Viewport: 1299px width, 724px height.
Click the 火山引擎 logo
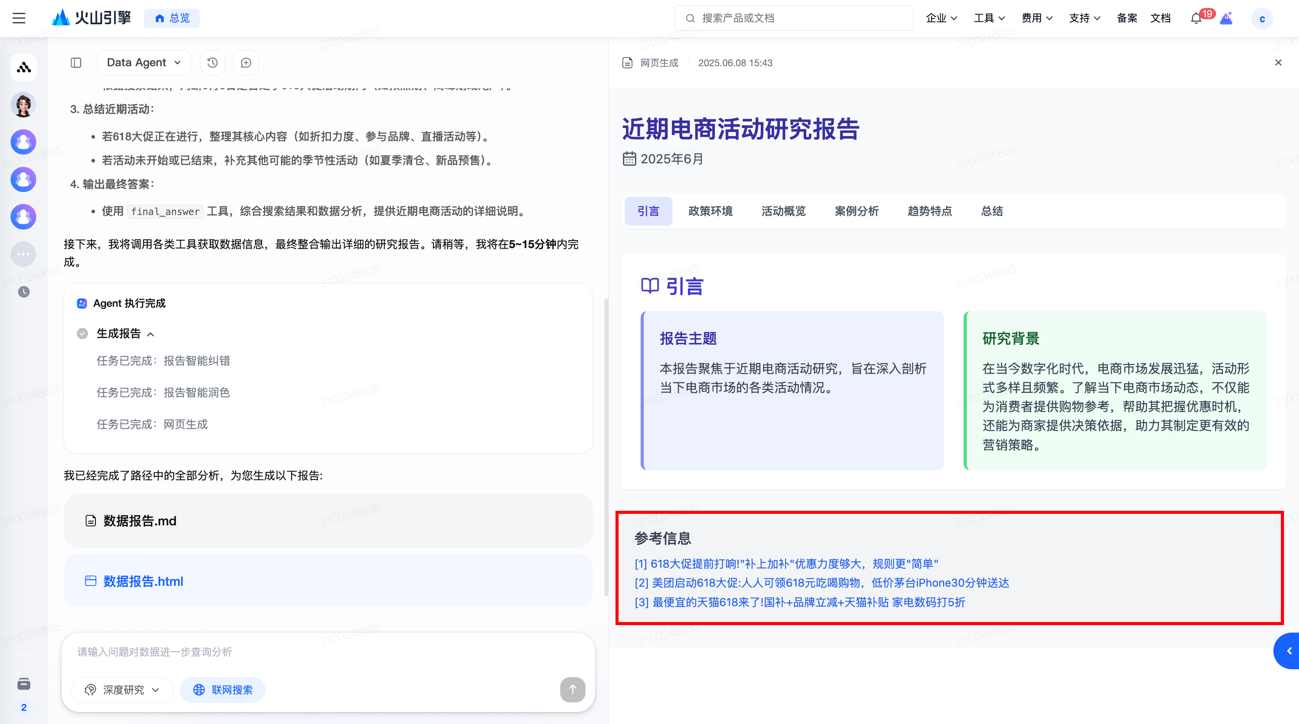coord(91,18)
